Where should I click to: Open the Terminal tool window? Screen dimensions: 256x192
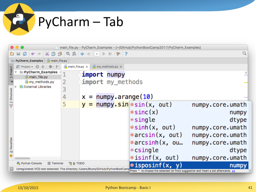coord(55,163)
